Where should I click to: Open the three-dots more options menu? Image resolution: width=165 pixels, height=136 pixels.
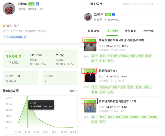click(157, 4)
